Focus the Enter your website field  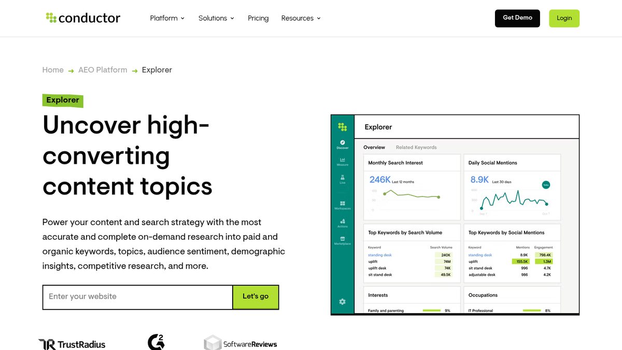click(x=137, y=297)
